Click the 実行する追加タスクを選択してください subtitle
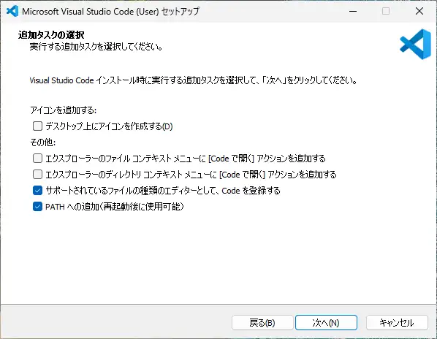 point(96,47)
